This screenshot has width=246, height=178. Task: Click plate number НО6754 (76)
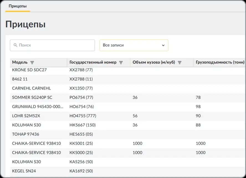pyautogui.click(x=81, y=106)
